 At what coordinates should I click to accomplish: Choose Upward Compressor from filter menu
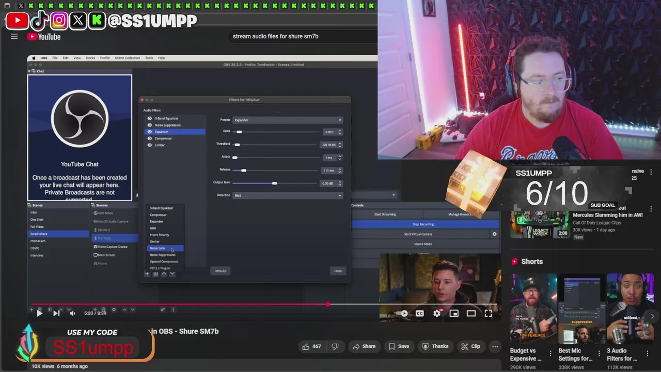coord(164,261)
